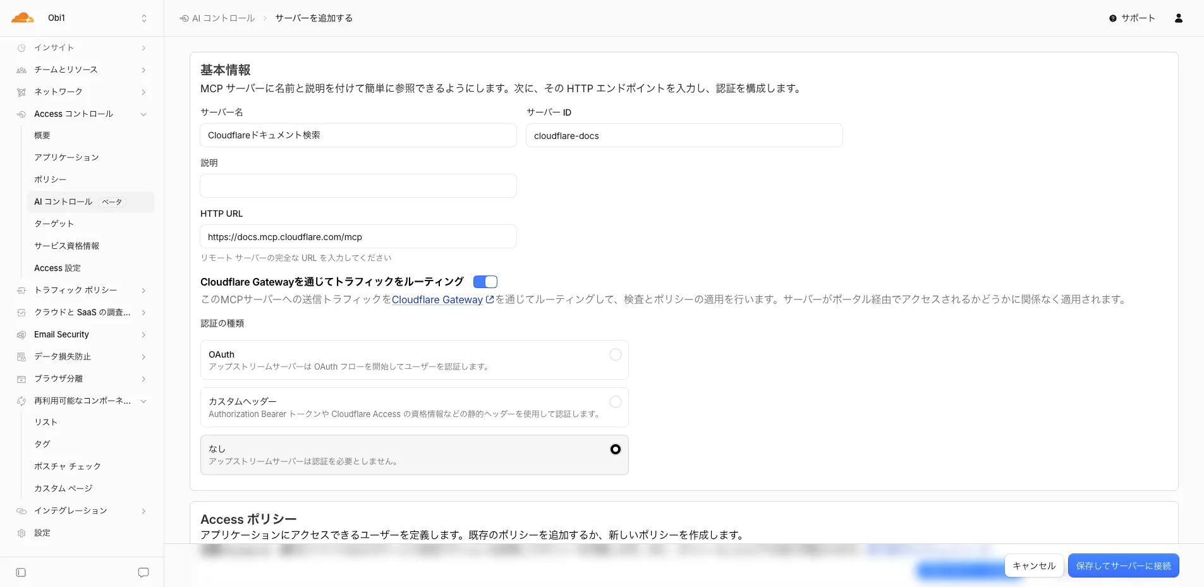Expand the クラウドと SaaS の調査 chevron
Viewport: 1204px width, 587px height.
(x=143, y=313)
